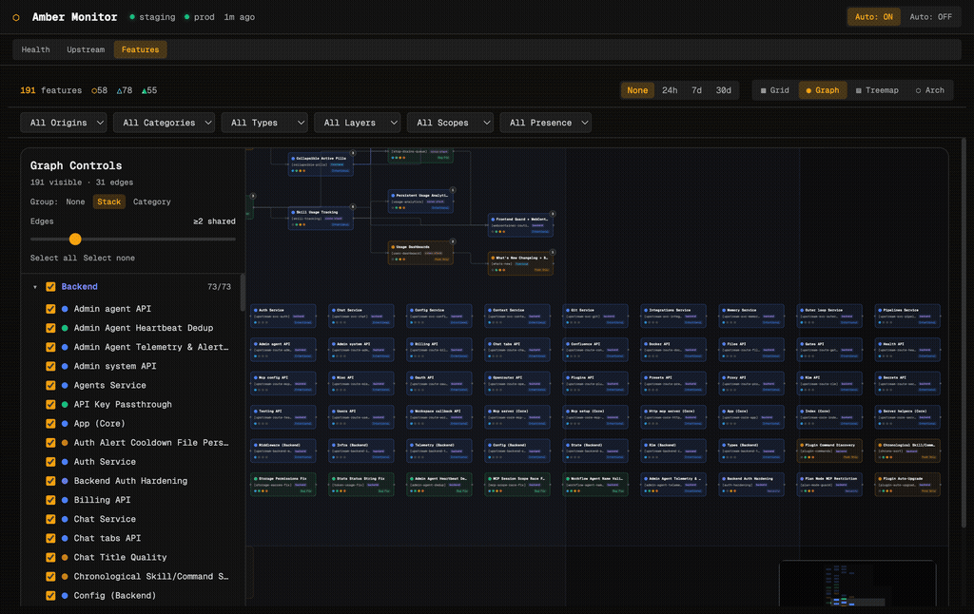Select the Plugin Command Discovery node
This screenshot has height=614, width=974.
(829, 451)
